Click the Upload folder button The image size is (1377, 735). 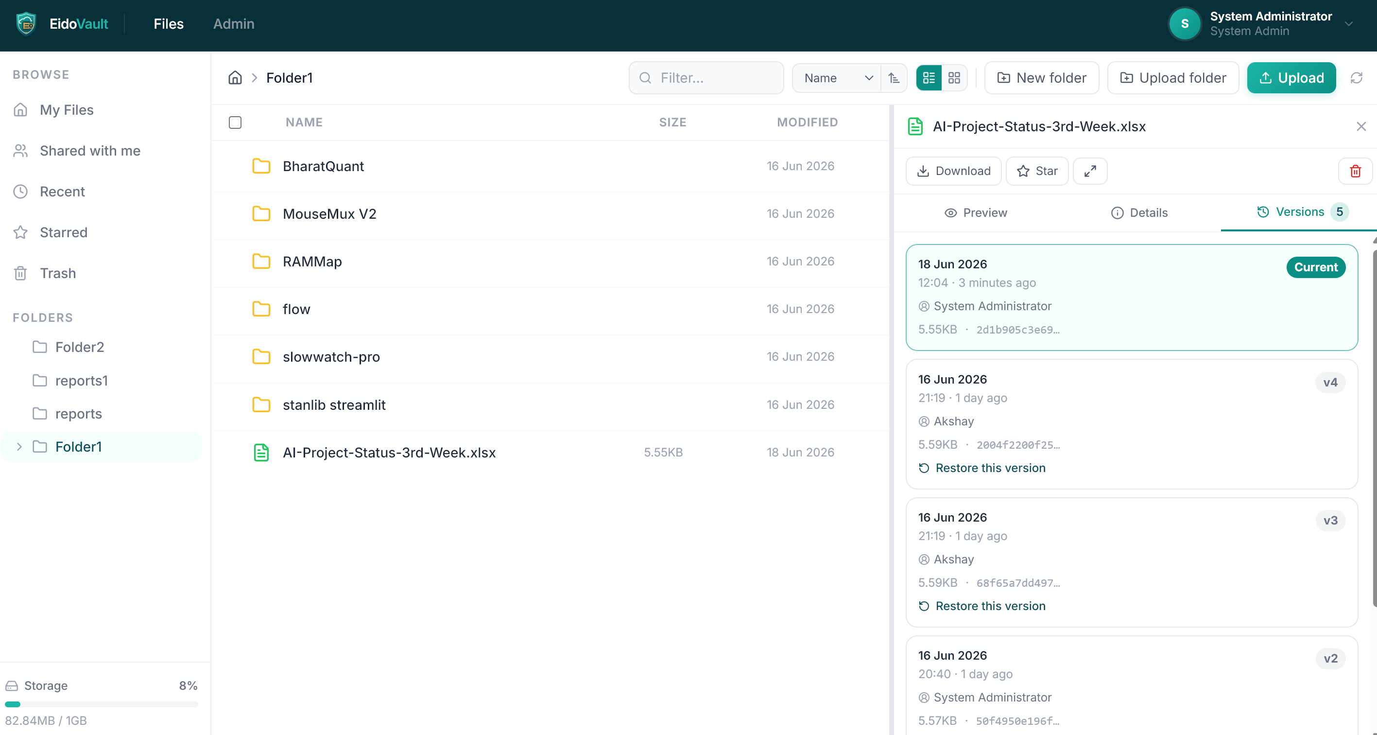click(x=1173, y=78)
